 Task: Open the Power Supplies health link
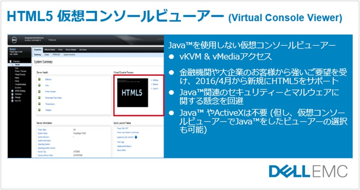[x=50, y=92]
